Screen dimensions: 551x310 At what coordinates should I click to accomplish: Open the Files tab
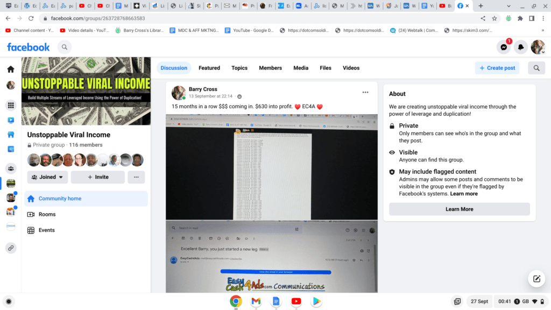tap(326, 68)
